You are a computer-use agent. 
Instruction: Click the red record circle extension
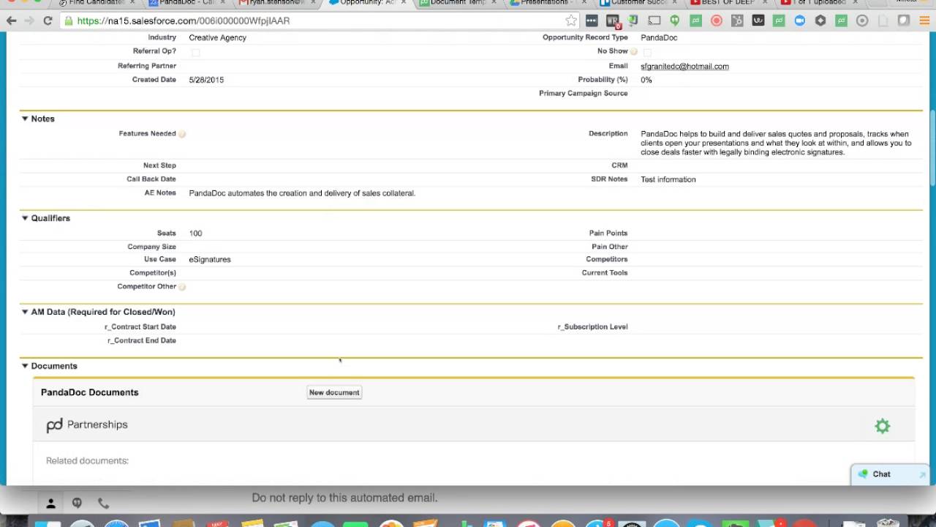pyautogui.click(x=717, y=20)
